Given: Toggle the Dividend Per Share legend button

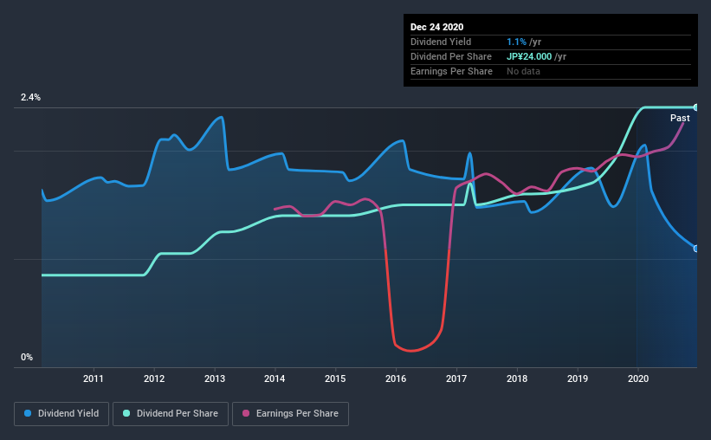Looking at the screenshot, I should point(171,414).
